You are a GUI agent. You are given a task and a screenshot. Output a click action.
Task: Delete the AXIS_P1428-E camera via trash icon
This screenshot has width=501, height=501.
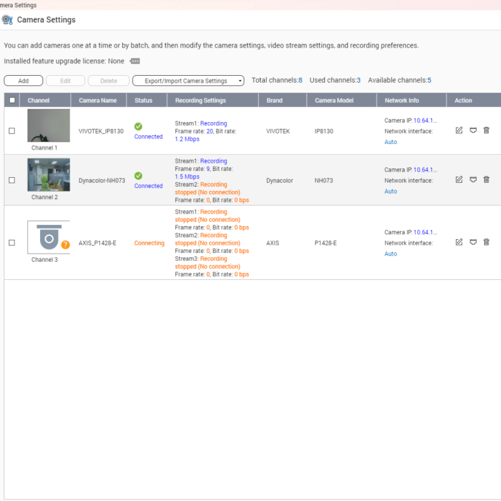coord(487,242)
